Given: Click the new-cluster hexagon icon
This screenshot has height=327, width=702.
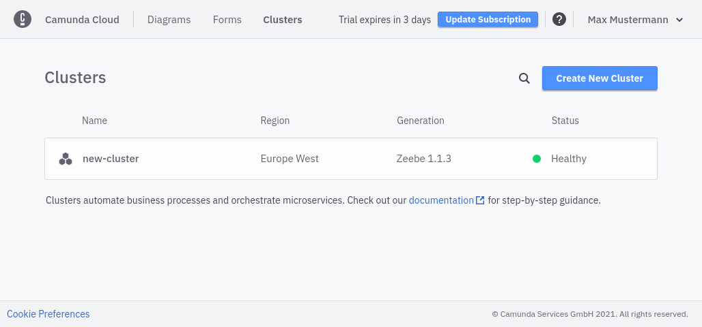Looking at the screenshot, I should point(66,159).
